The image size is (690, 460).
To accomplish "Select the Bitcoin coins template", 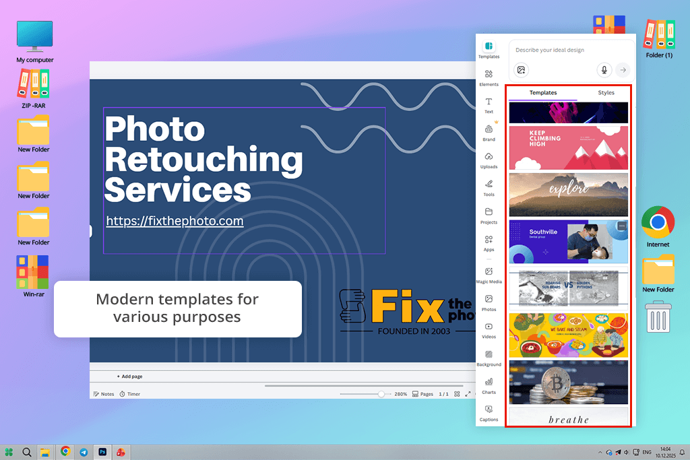I will [x=569, y=382].
